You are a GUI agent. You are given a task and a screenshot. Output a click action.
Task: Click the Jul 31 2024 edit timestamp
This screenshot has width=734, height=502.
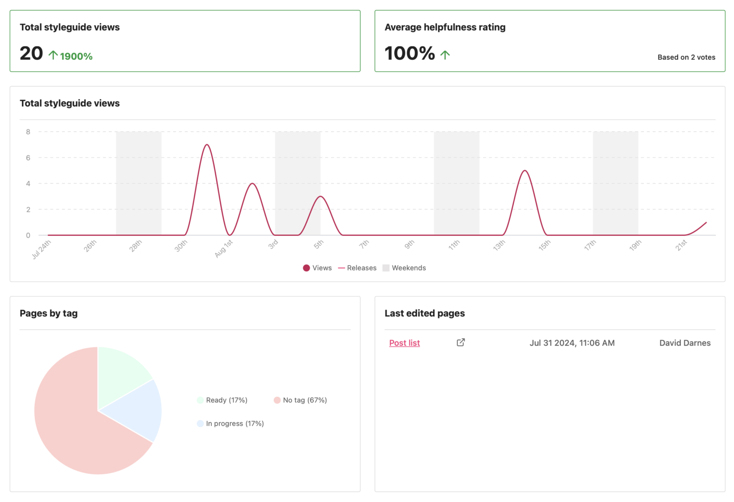[x=572, y=343]
